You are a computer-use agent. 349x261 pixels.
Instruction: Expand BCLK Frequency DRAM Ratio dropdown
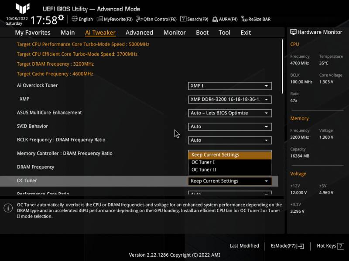(x=230, y=140)
